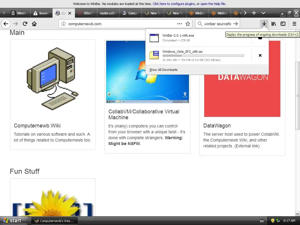The image size is (300, 225).
Task: Click 'Completed — 278 KB' status text
Action: (x=176, y=40)
